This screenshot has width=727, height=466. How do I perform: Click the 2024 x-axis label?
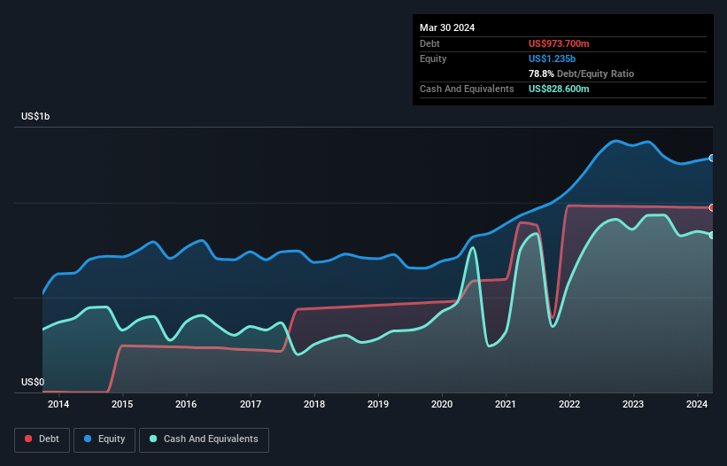point(697,404)
